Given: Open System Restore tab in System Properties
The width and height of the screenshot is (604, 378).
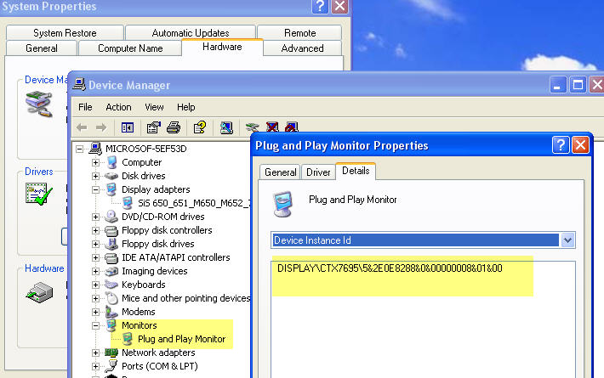Looking at the screenshot, I should tap(65, 32).
